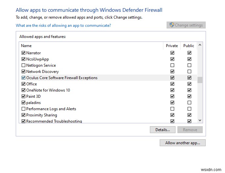Select the Office row text

[x=31, y=84]
